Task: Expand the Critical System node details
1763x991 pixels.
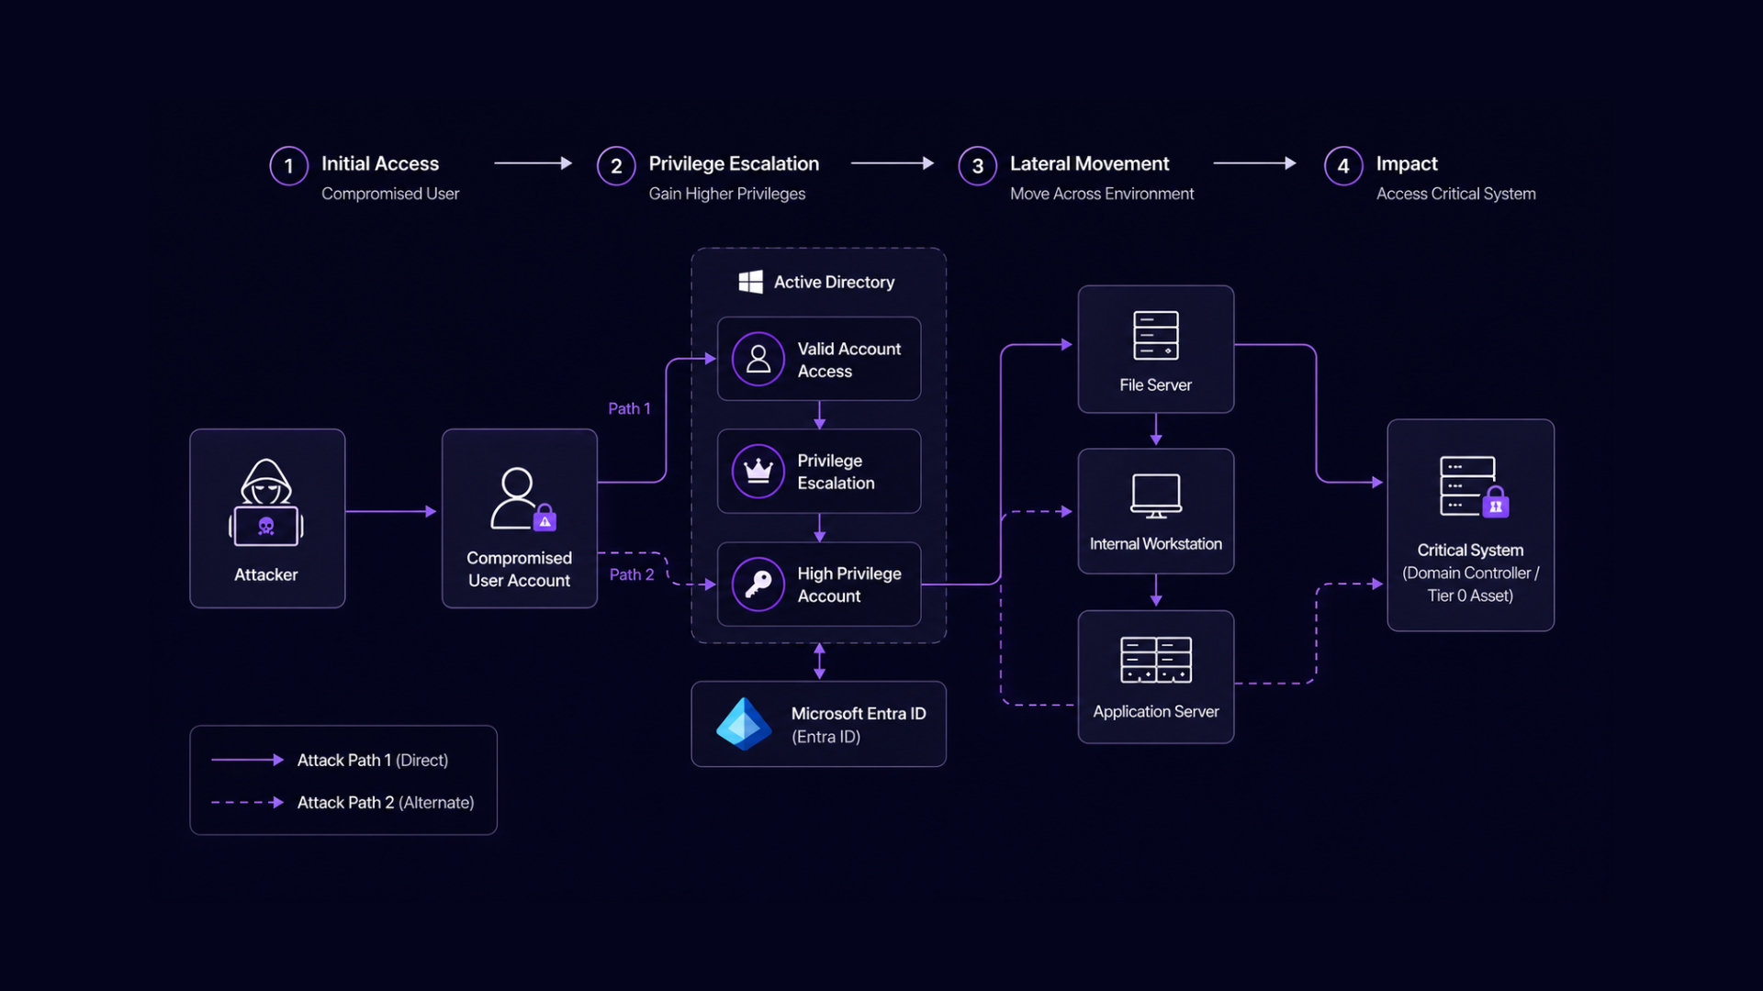Action: click(1470, 526)
